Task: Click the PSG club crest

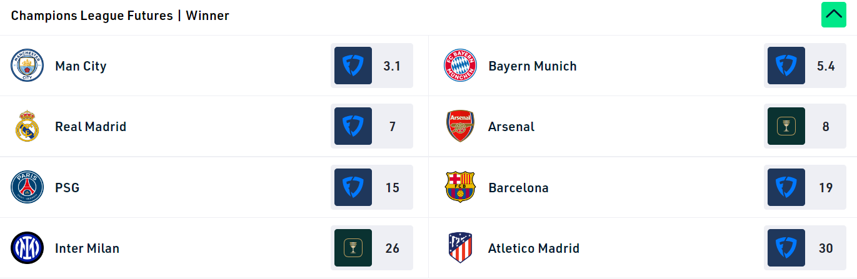Action: pyautogui.click(x=27, y=187)
